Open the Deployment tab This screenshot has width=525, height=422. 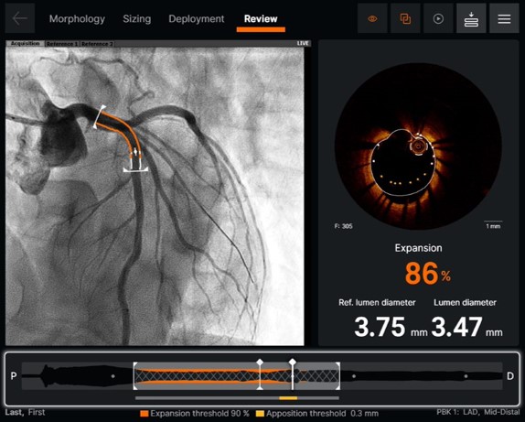pyautogui.click(x=197, y=19)
